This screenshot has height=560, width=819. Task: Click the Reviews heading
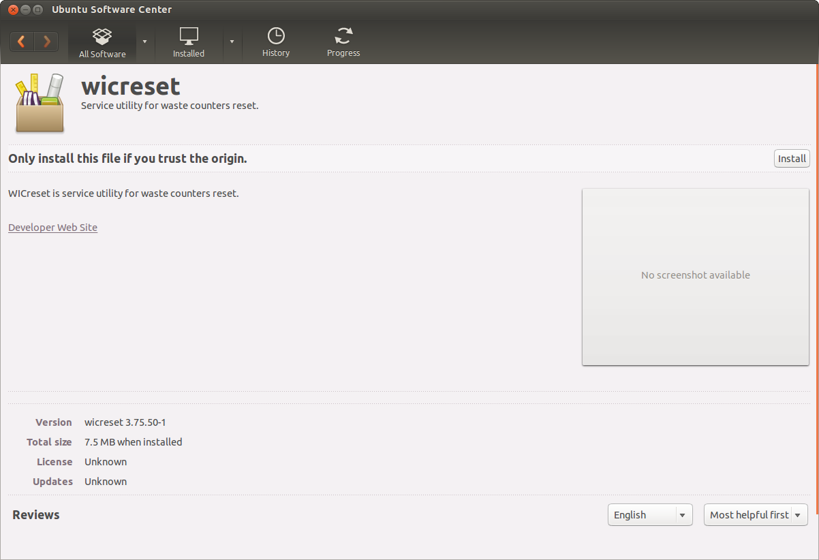pyautogui.click(x=36, y=515)
